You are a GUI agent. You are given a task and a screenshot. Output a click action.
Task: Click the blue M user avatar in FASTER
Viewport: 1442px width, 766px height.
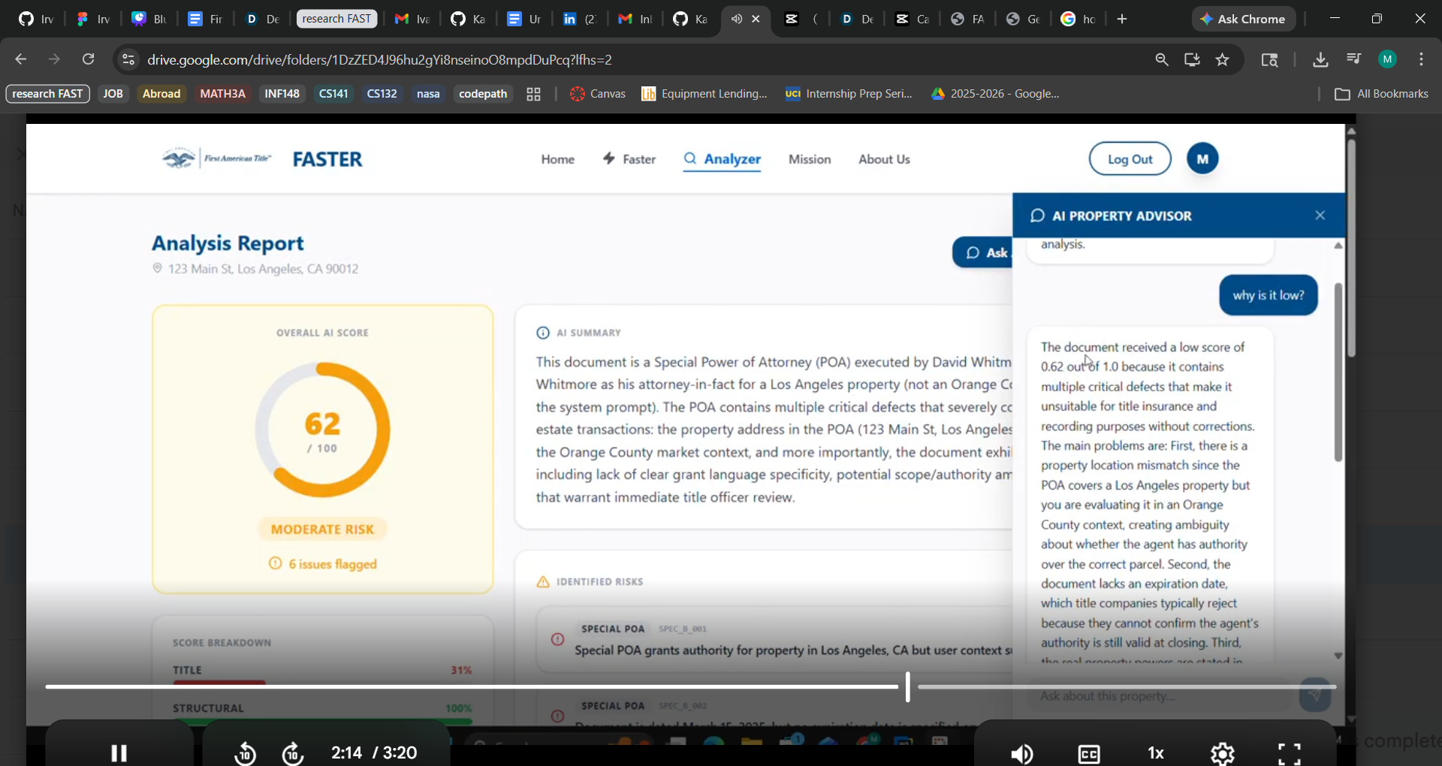(x=1202, y=158)
